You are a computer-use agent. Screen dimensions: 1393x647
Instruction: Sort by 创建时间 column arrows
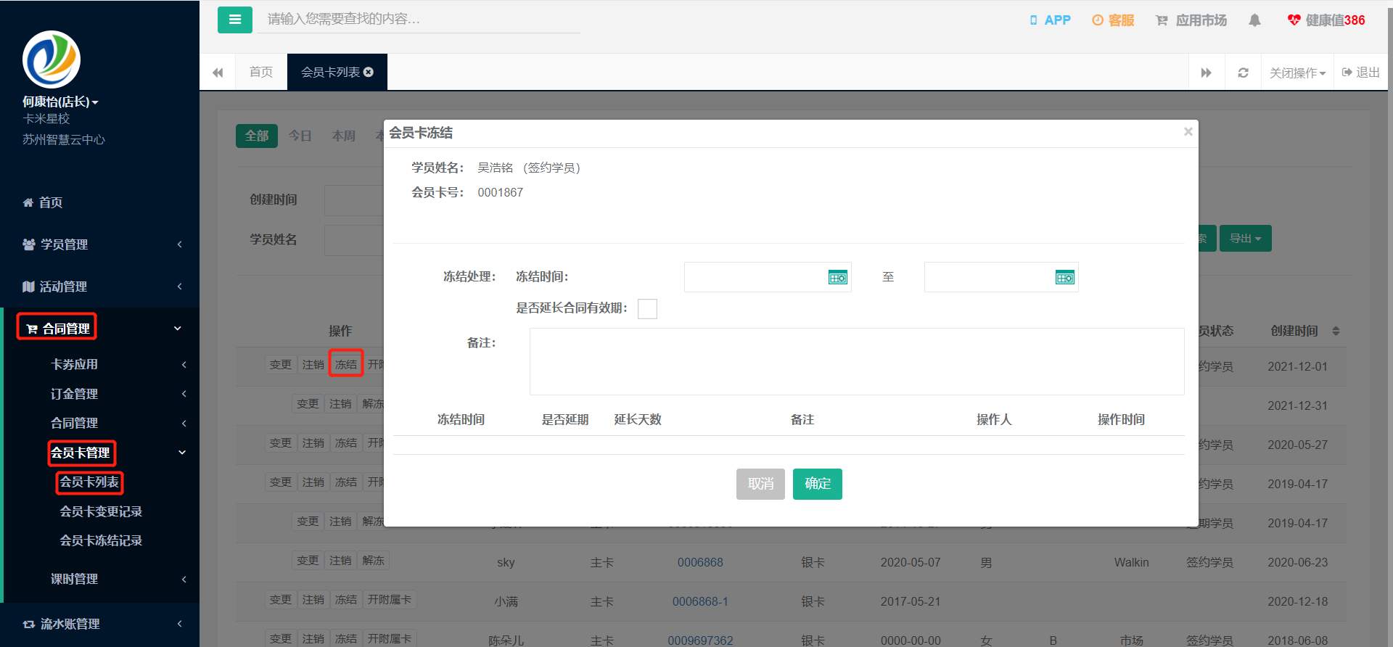[1336, 331]
